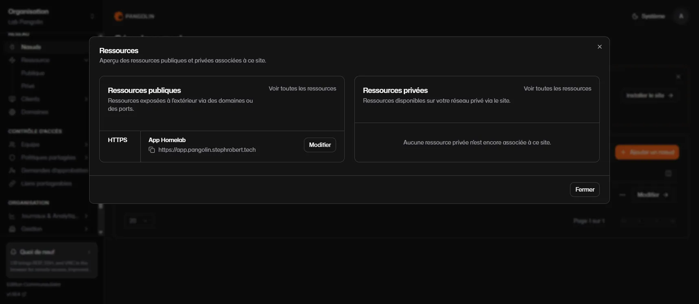Expand the Quoi de neuf chevron
This screenshot has width=699, height=304.
pos(89,252)
